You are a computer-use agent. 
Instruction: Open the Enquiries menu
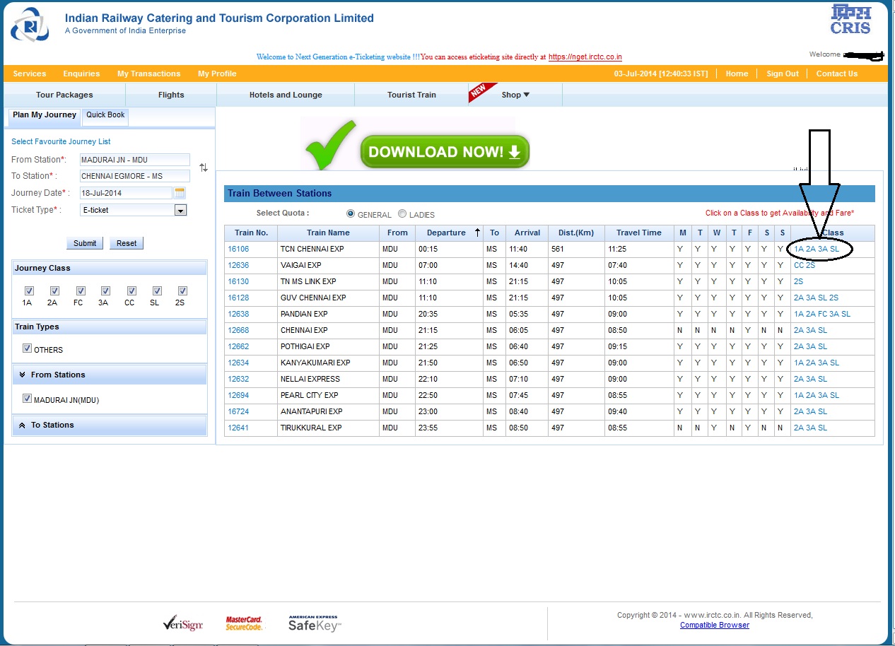(x=81, y=74)
